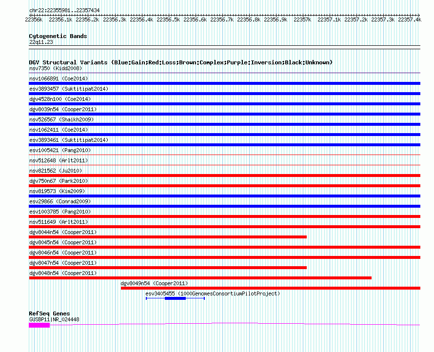Click the 22356.8k ruler tick label
The image size is (434, 352).
(249, 20)
